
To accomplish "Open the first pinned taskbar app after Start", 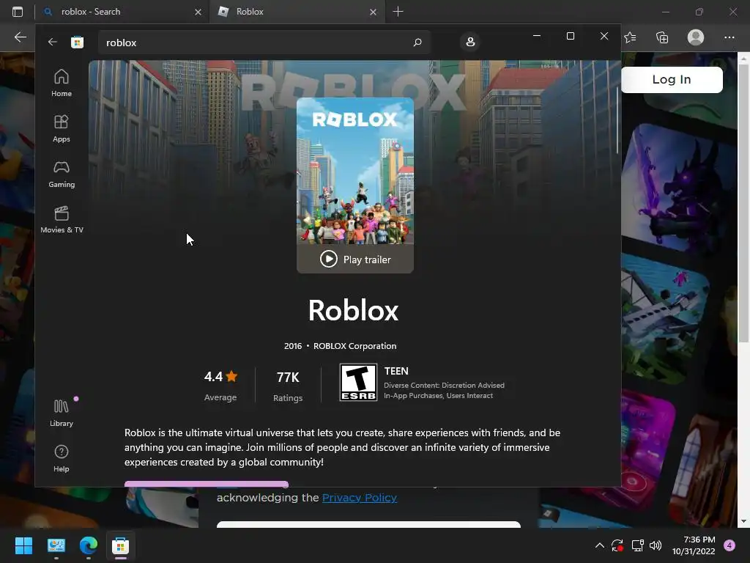I will pos(56,545).
